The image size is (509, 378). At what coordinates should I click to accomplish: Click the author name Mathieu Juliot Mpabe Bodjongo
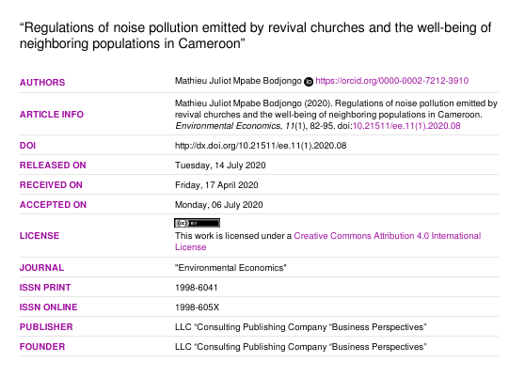[x=238, y=81]
